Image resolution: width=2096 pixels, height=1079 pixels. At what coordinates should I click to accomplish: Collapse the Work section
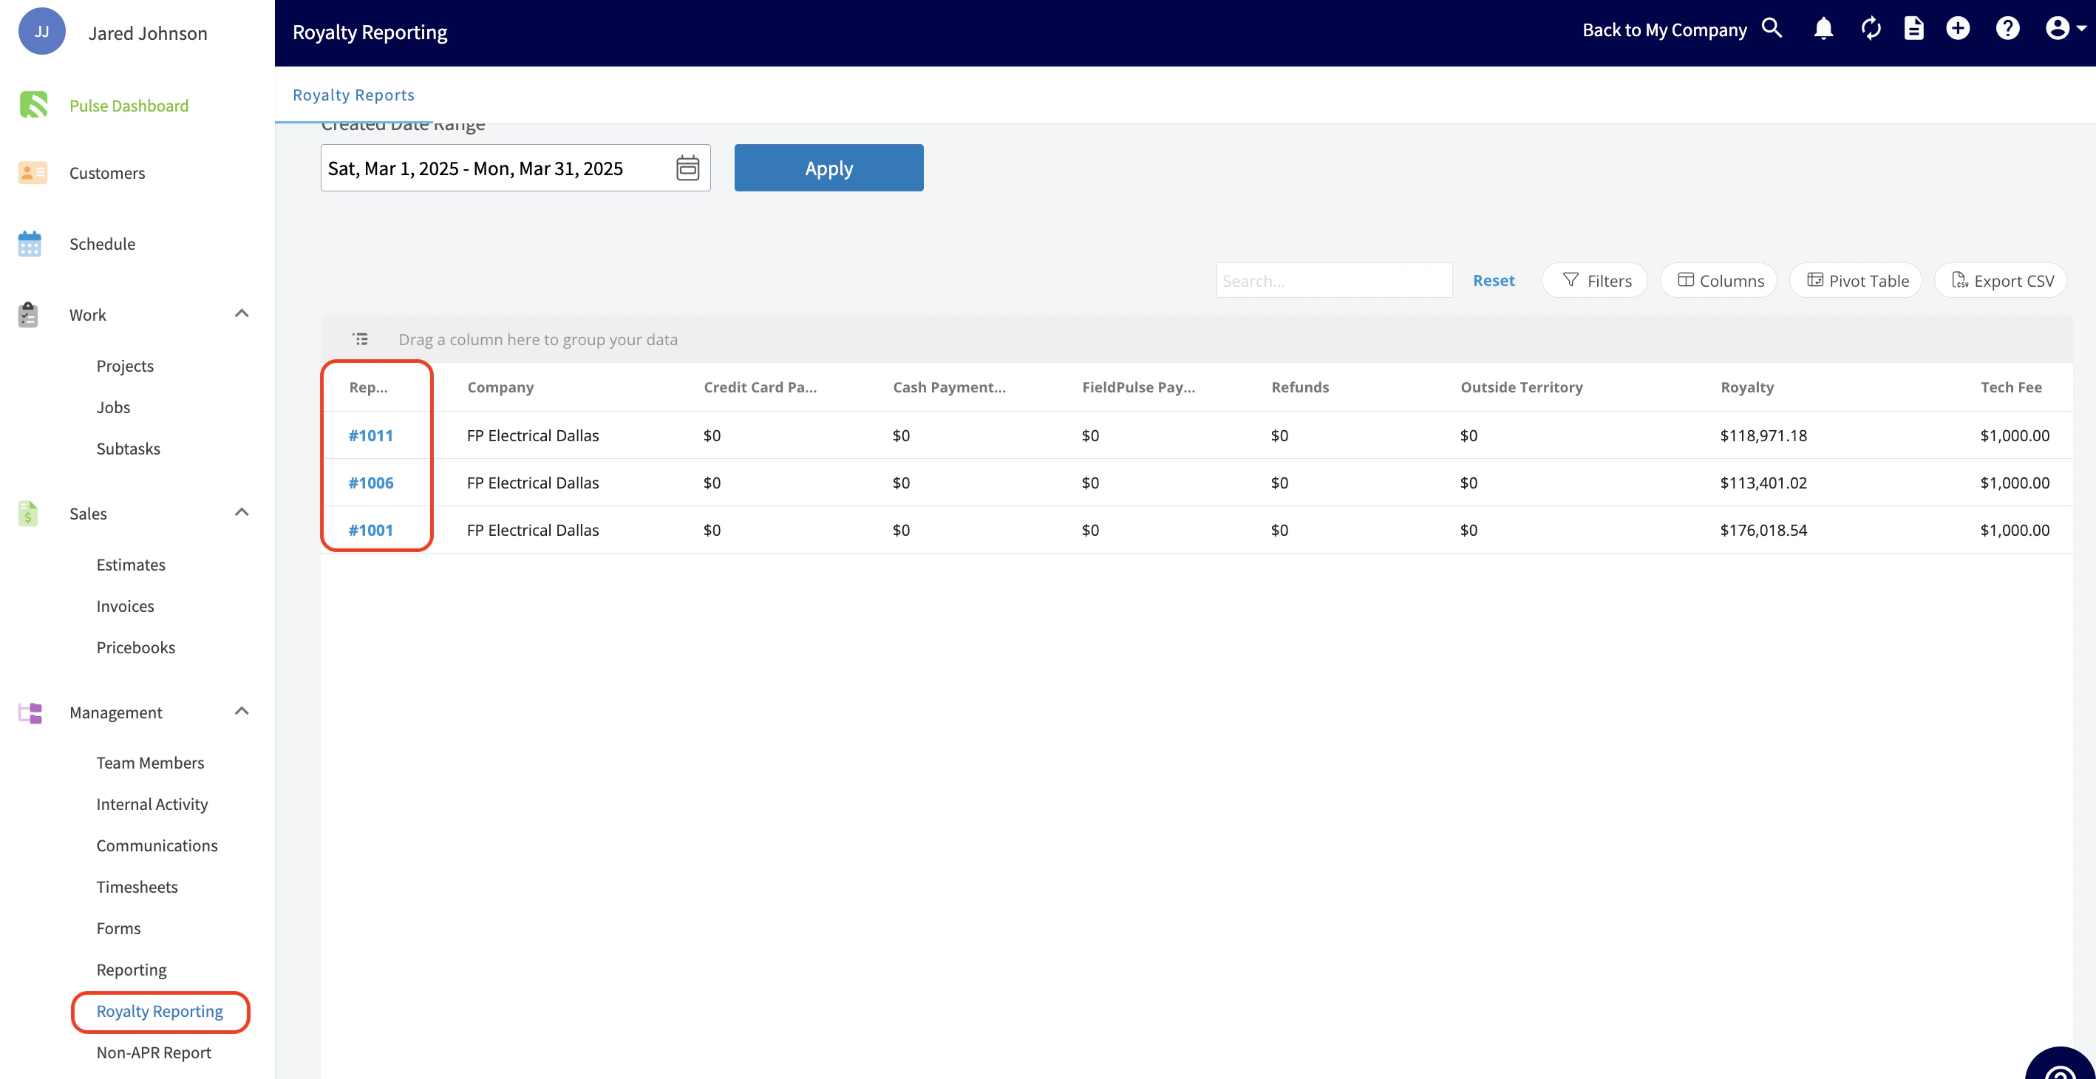pyautogui.click(x=242, y=313)
